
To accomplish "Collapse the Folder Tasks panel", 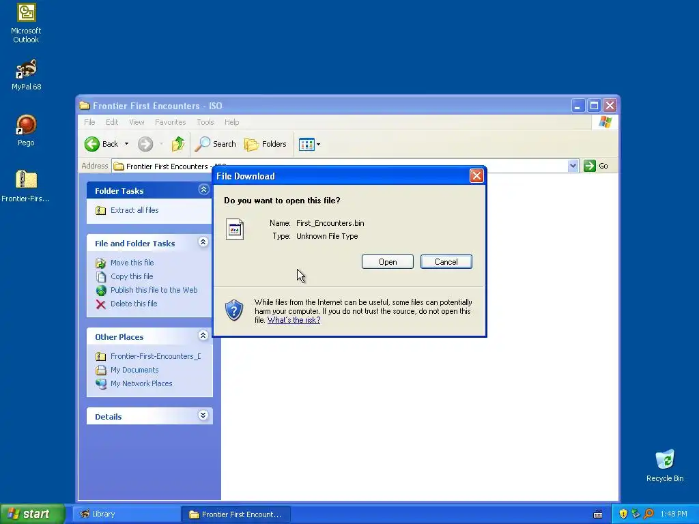I will pos(203,190).
